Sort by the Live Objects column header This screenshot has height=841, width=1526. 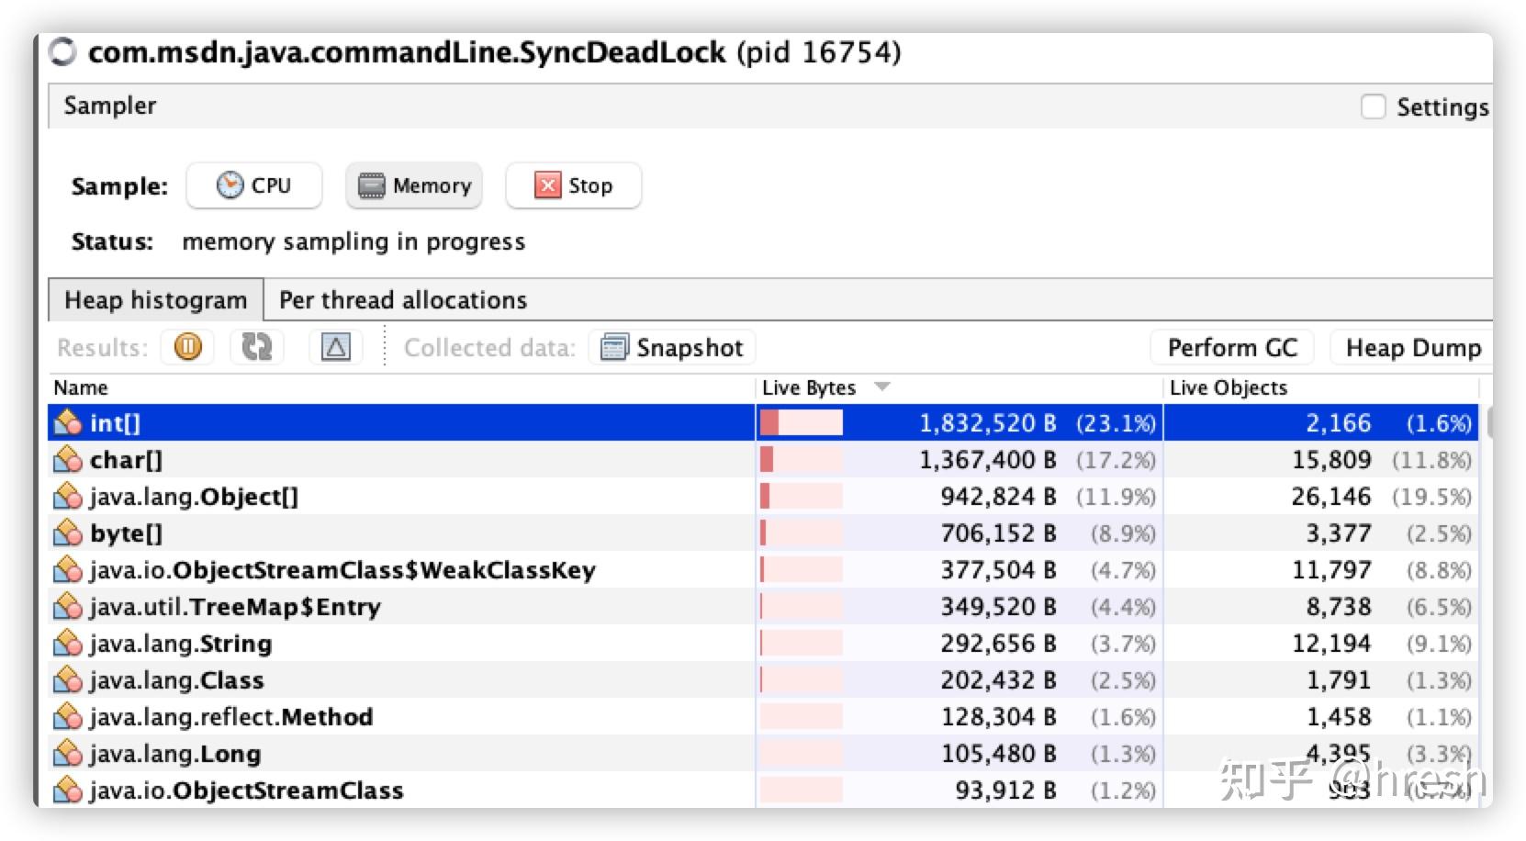point(1229,387)
